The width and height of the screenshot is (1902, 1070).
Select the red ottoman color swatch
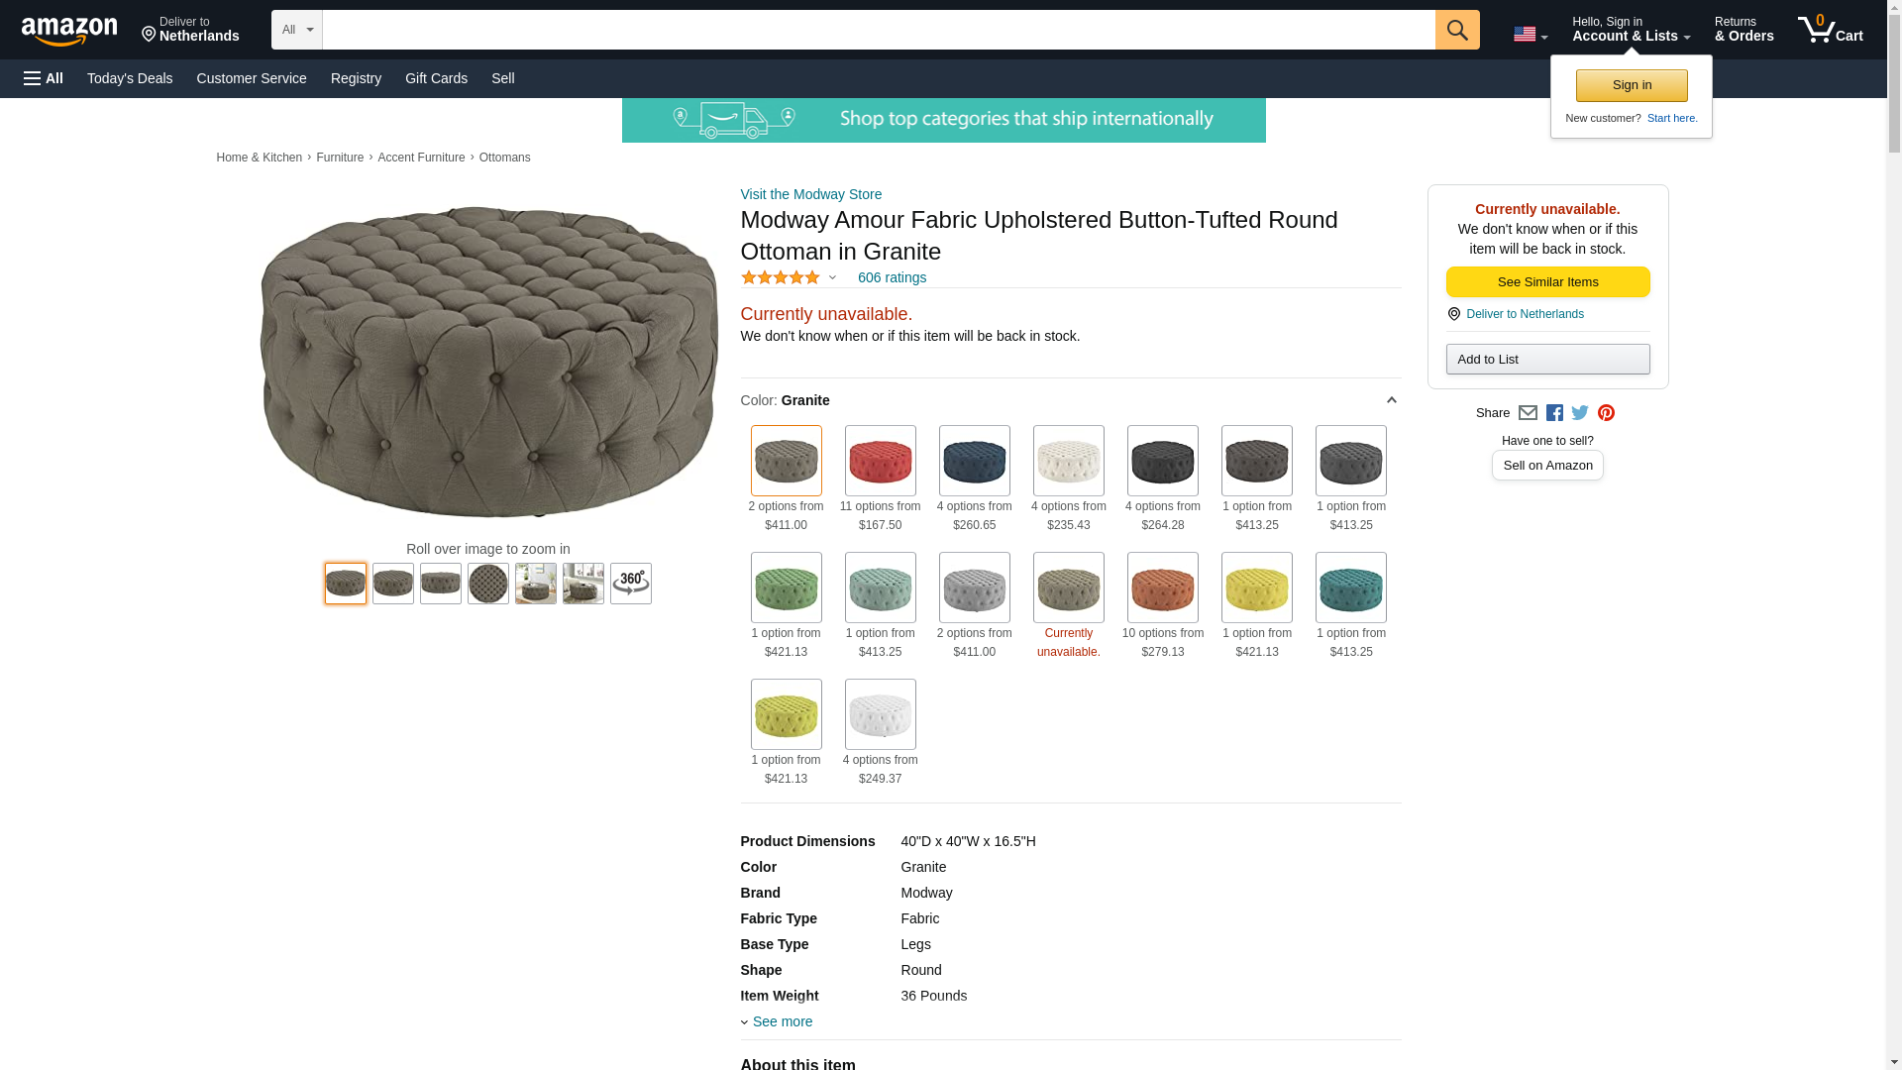tap(880, 461)
